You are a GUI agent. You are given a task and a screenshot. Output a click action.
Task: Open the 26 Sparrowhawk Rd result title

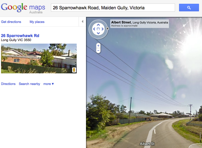[x=20, y=36]
